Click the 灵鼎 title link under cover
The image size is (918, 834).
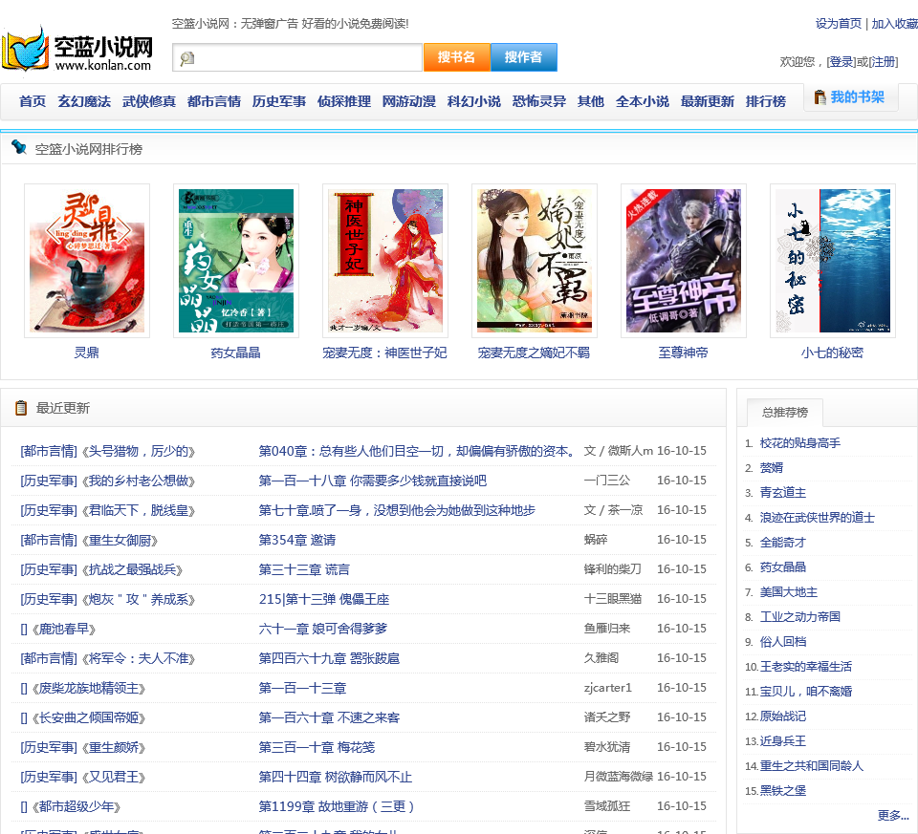[87, 353]
